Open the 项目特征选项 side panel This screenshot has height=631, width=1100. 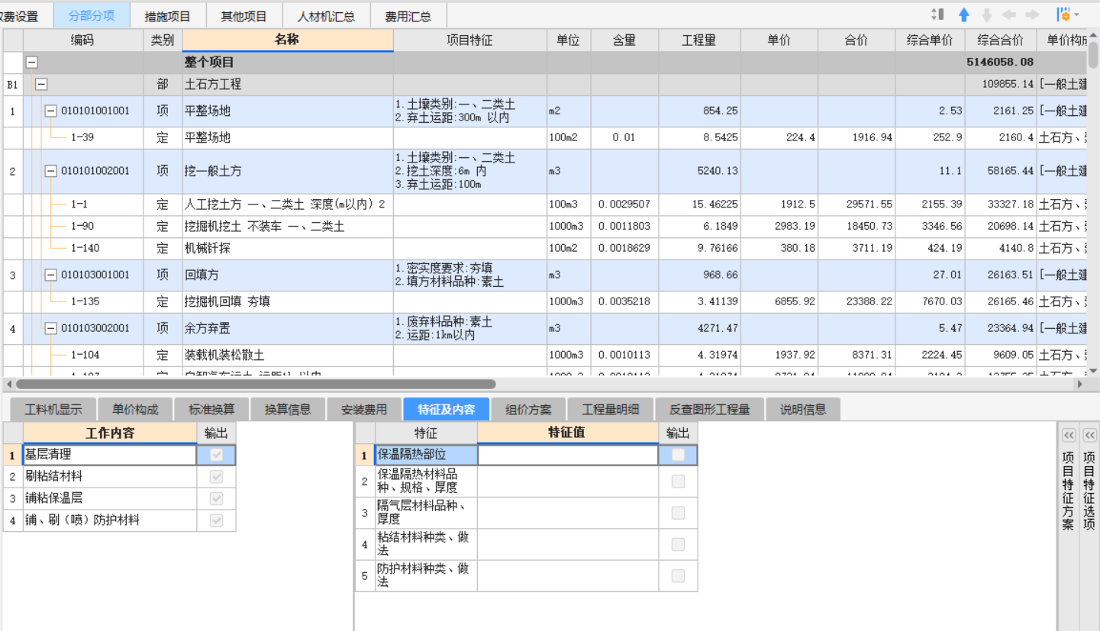(x=1089, y=491)
